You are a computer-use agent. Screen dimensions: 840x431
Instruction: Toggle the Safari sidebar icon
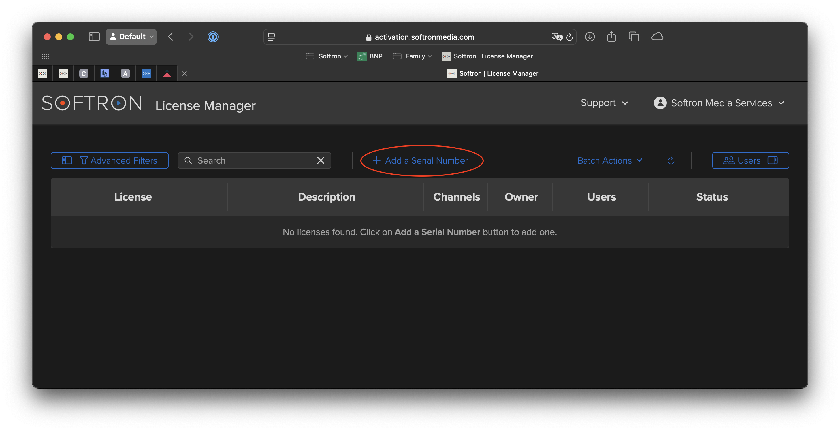tap(94, 37)
